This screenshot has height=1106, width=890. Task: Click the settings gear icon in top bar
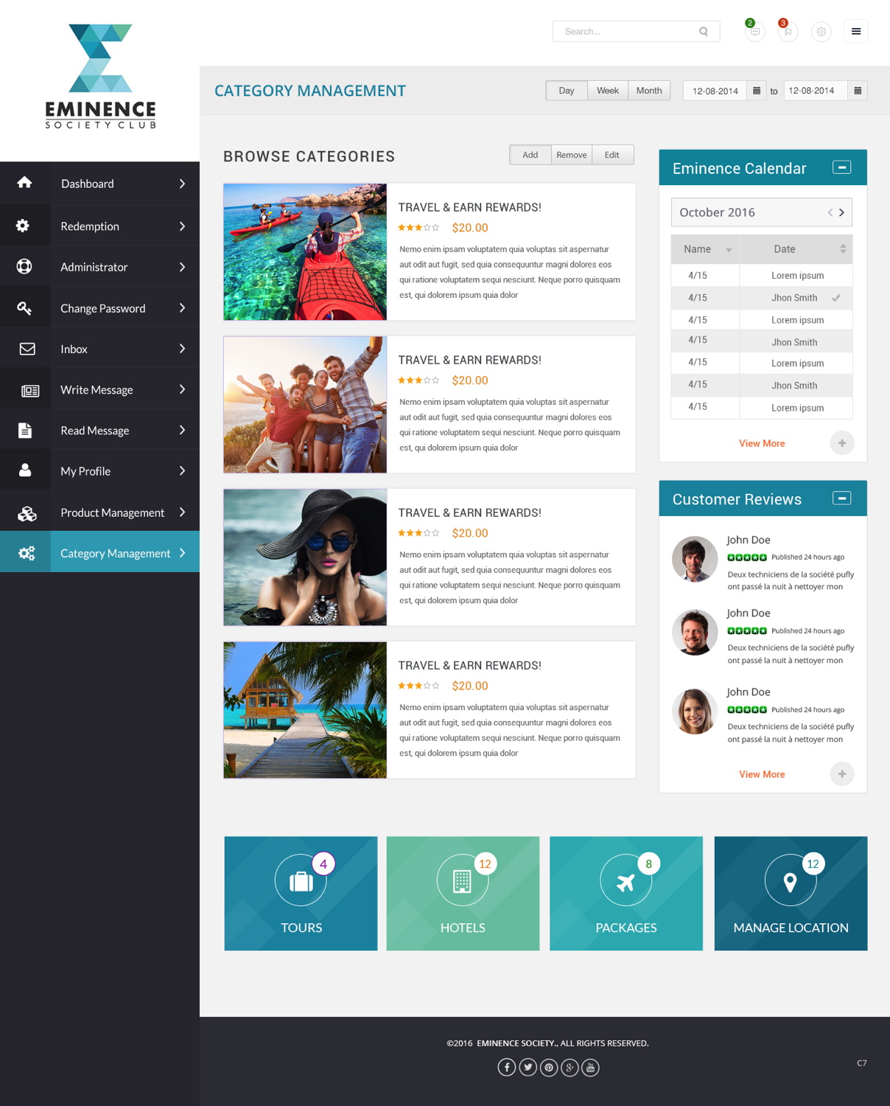(x=821, y=31)
